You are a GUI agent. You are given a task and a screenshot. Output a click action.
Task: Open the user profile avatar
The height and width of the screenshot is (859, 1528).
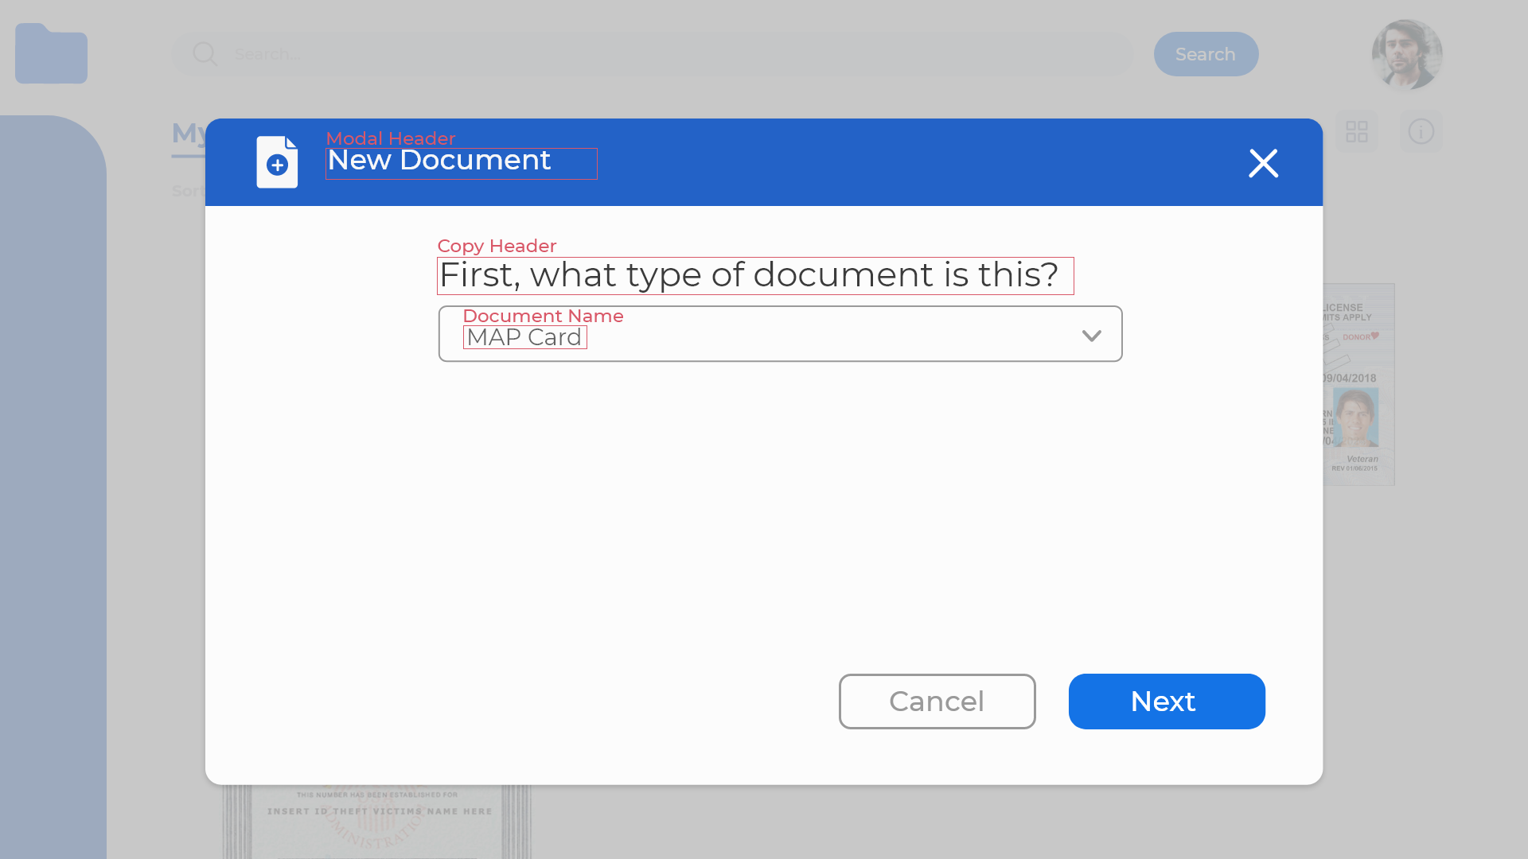(1406, 54)
